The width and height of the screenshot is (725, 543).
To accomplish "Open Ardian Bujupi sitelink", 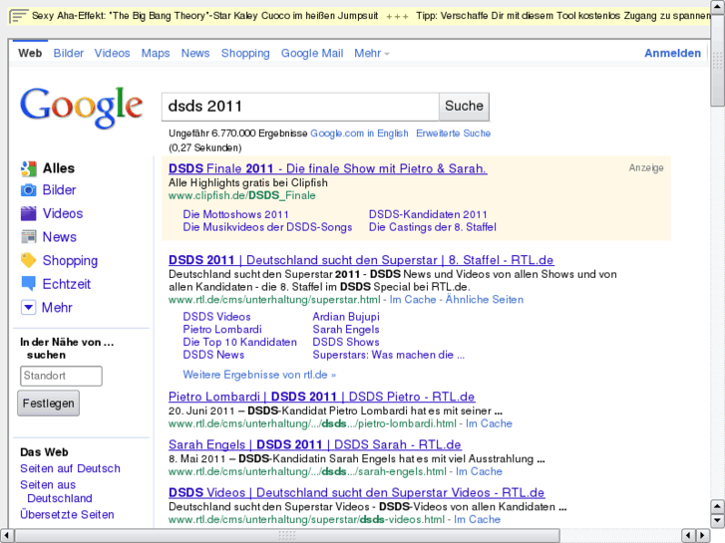I will 346,317.
